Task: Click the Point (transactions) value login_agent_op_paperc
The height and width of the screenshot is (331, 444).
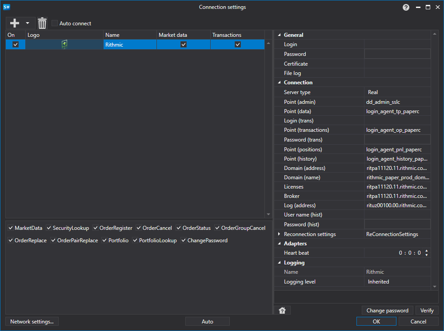Action: click(393, 130)
